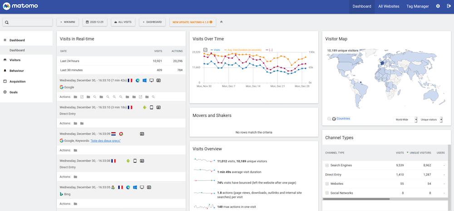454x211 pixels.
Task: Click the first site-search magnifier action in the Google visit
Action: 95,97
